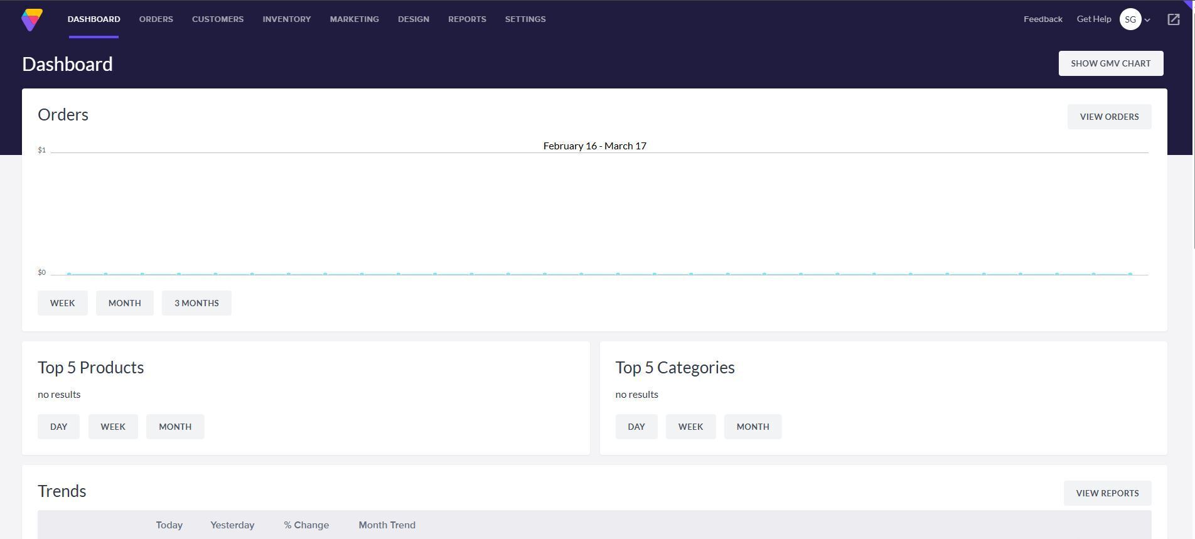Set Orders chart range to Month
The height and width of the screenshot is (539, 1195).
click(125, 303)
